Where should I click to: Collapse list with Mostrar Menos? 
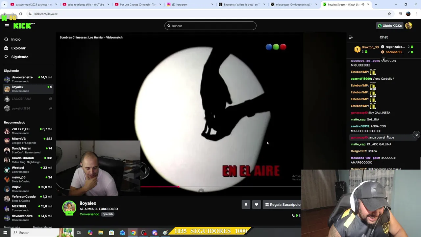pos(42,227)
